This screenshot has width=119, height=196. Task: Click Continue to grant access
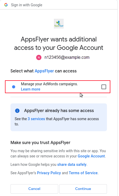click(x=83, y=189)
